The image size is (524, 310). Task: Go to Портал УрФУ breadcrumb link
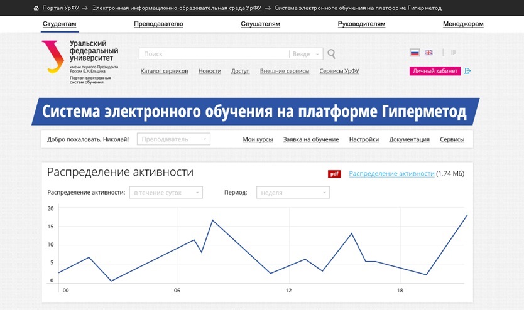click(x=61, y=8)
